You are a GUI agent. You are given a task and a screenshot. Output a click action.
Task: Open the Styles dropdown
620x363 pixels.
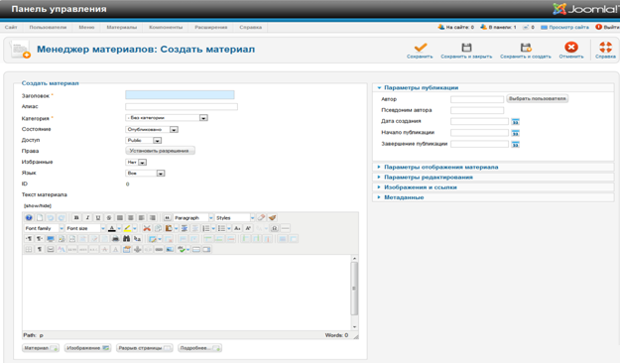pos(235,218)
